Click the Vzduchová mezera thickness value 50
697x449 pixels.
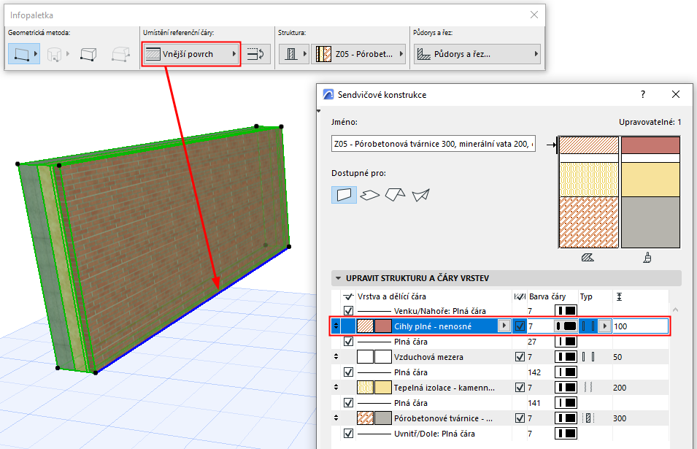618,357
